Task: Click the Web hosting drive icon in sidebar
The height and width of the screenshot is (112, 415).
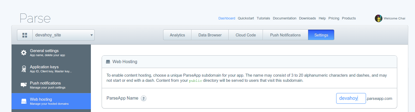Action: pyautogui.click(x=24, y=101)
